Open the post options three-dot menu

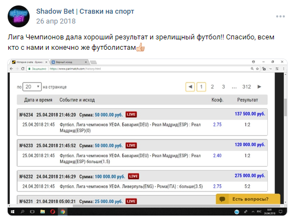pyautogui.click(x=280, y=16)
